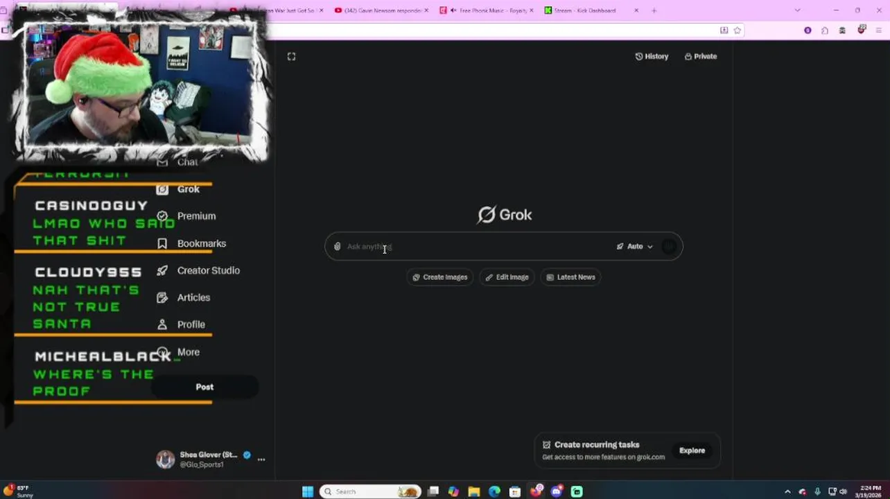The width and height of the screenshot is (890, 499).
Task: Click the Articles icon in sidebar
Action: (x=162, y=298)
